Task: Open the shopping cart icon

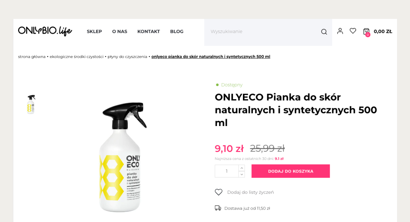Action: (x=366, y=31)
